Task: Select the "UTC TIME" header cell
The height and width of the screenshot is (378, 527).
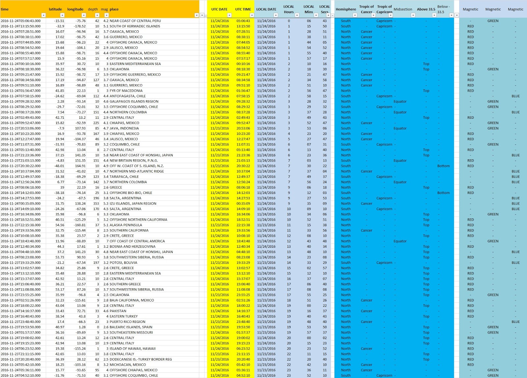Action: point(243,9)
